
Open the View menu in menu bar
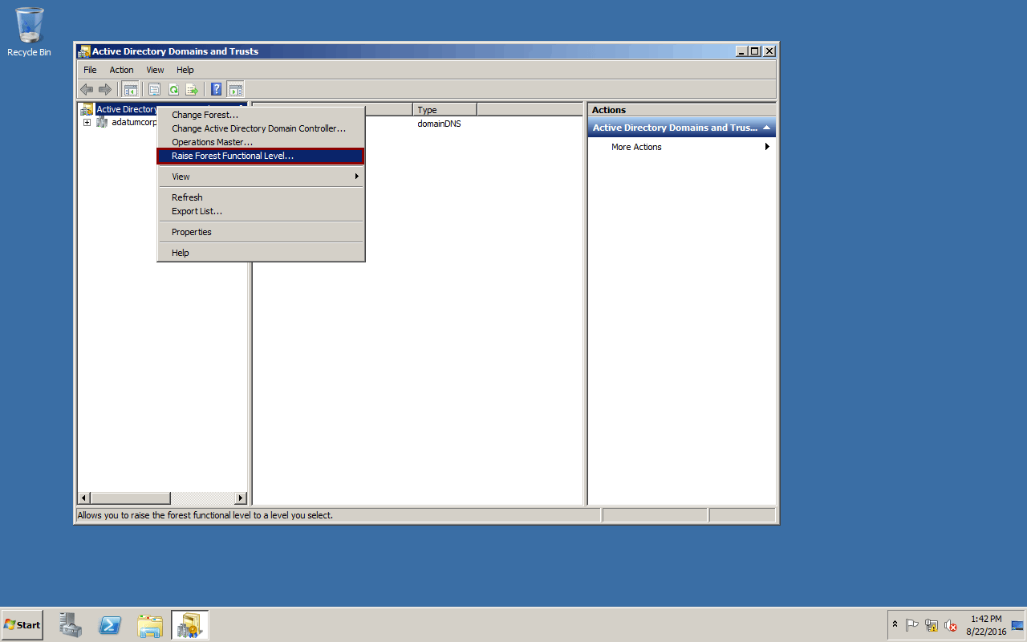pyautogui.click(x=155, y=70)
